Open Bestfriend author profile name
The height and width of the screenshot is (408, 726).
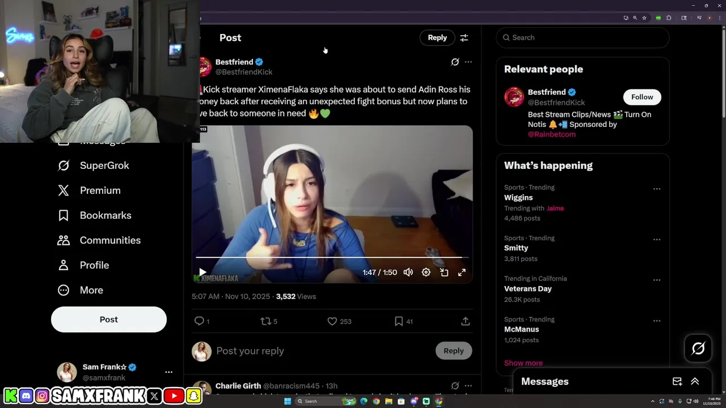234,62
